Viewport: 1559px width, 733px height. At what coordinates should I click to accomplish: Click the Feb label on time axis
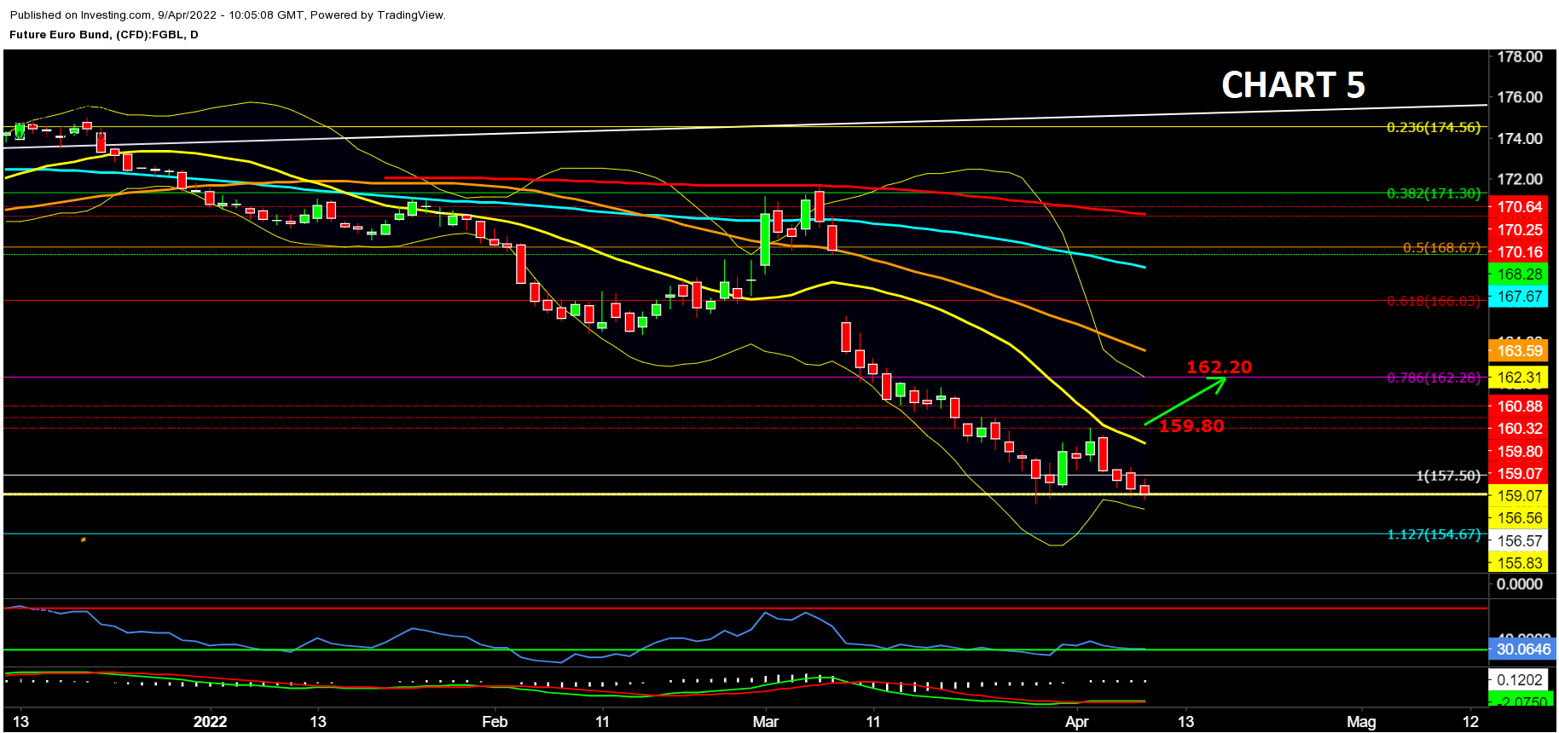tap(495, 722)
